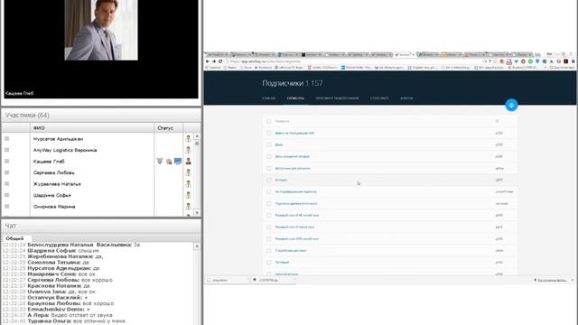Click person icon in Нурсатов Адильджан row
The image size is (578, 325).
[189, 139]
